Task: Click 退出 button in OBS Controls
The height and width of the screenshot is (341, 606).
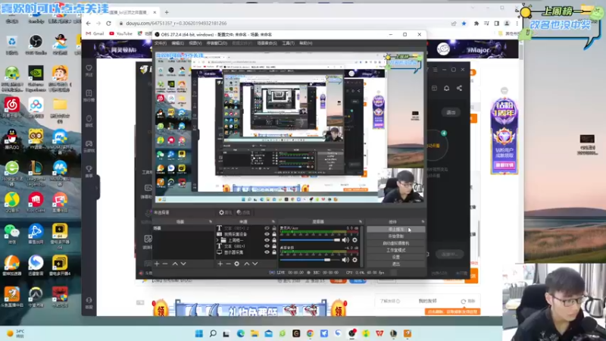Action: point(395,264)
